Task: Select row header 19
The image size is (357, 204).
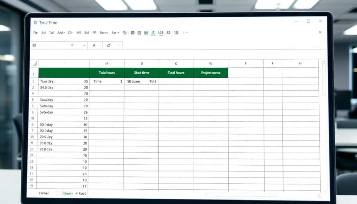Action: 31,186
